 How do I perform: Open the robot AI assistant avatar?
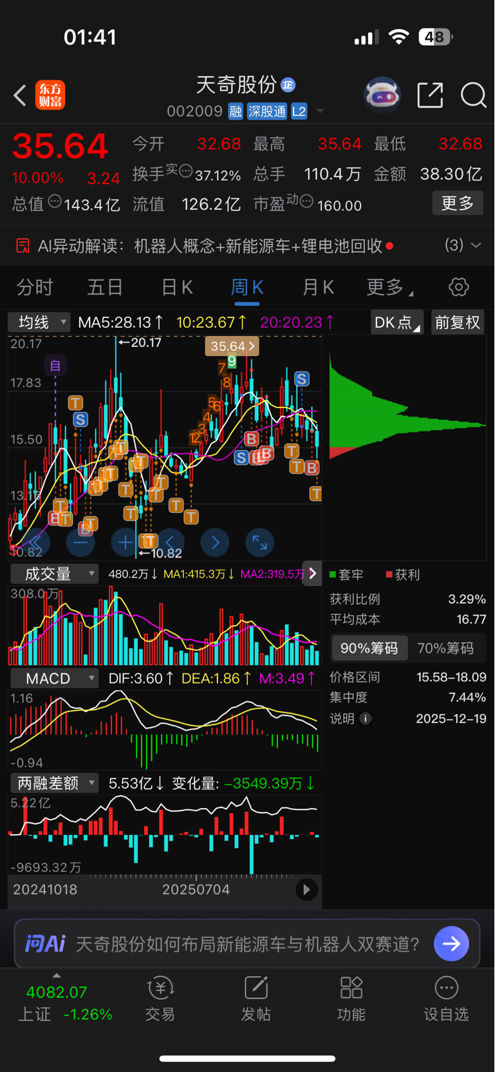pos(382,95)
